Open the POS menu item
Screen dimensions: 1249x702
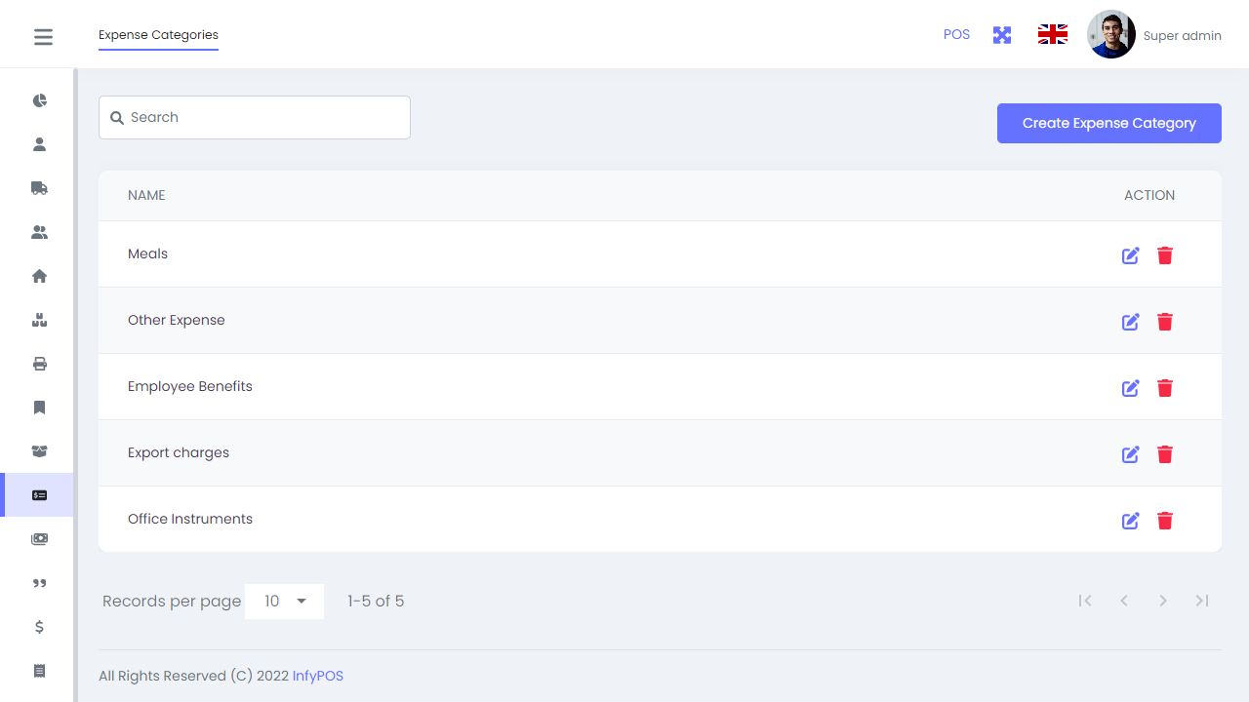coord(956,34)
